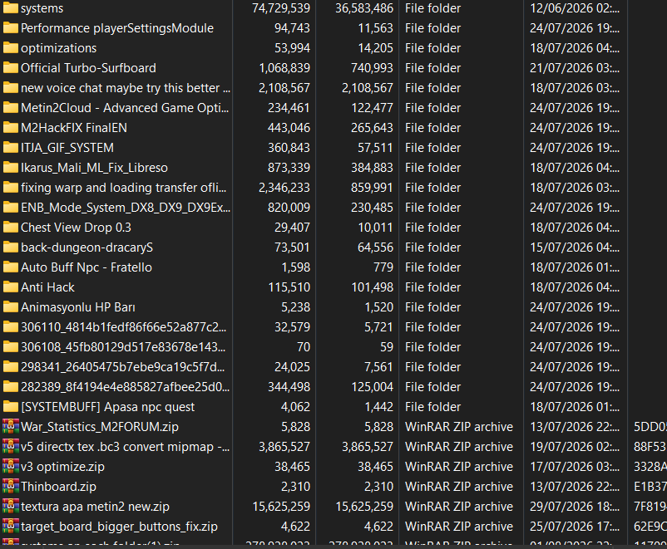Select packed size 779 of Auto Buff Npc
The height and width of the screenshot is (549, 667).
pos(383,267)
